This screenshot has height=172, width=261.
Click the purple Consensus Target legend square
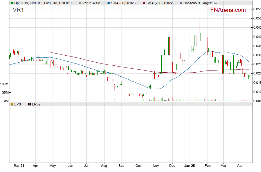tap(181, 3)
